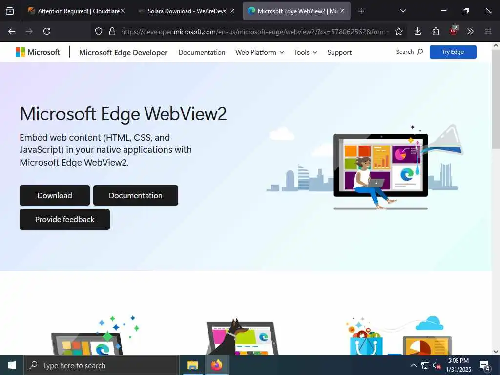Screen dimensions: 500x375
Task: Click the URL address bar
Action: point(255,32)
